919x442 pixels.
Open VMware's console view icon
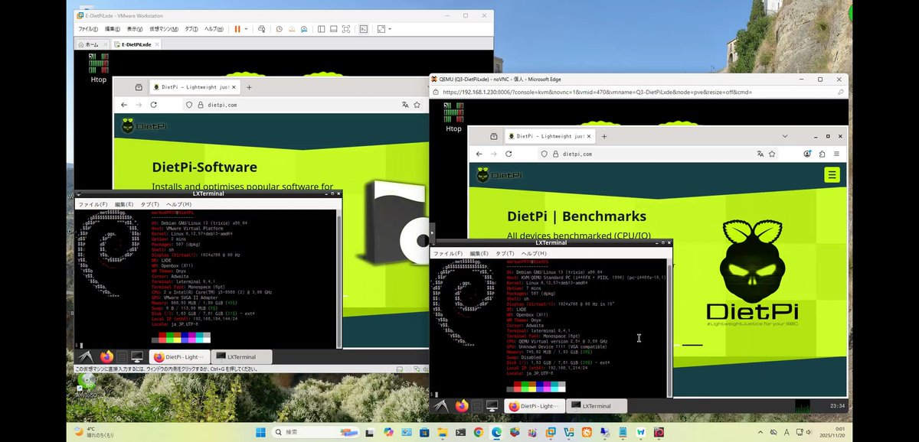click(x=364, y=29)
